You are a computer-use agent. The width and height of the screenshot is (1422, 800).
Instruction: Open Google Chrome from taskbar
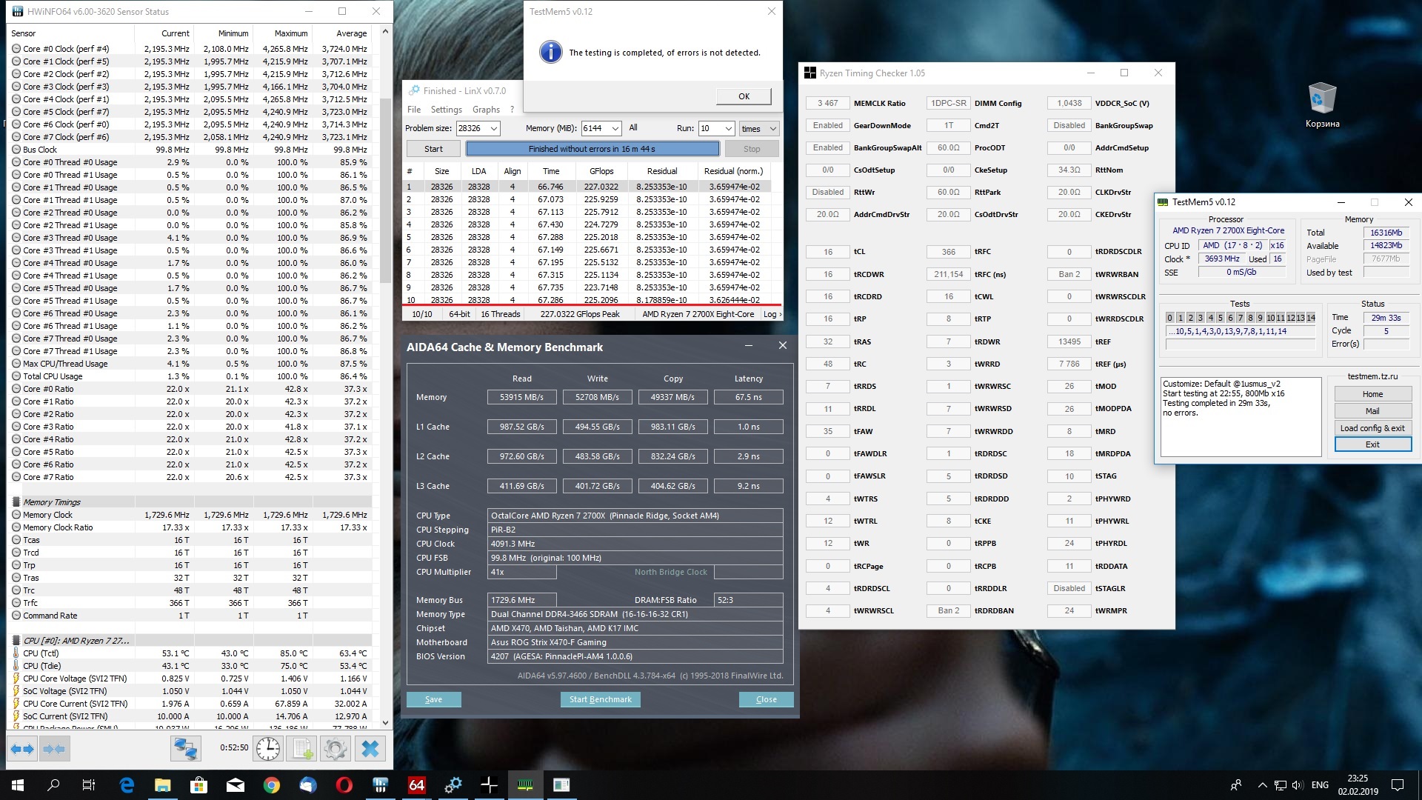272,785
